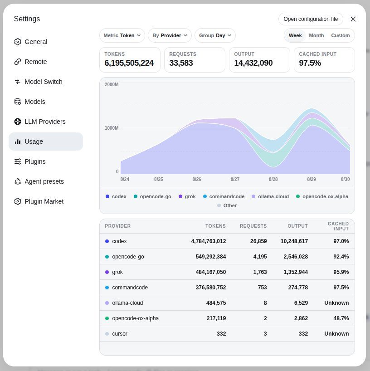
Task: Click the 8/26 date on chart axis
Action: click(197, 179)
